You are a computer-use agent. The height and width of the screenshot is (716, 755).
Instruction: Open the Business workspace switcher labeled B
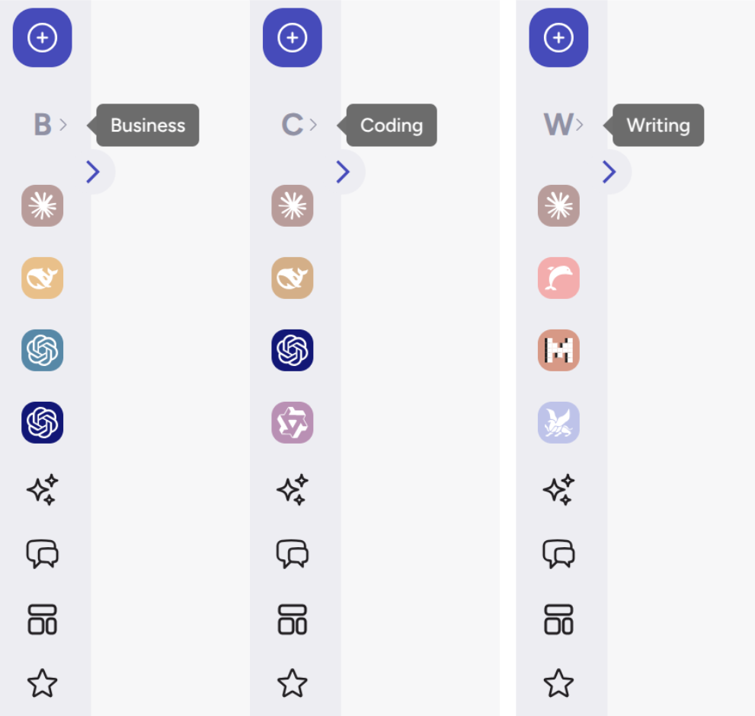point(50,125)
